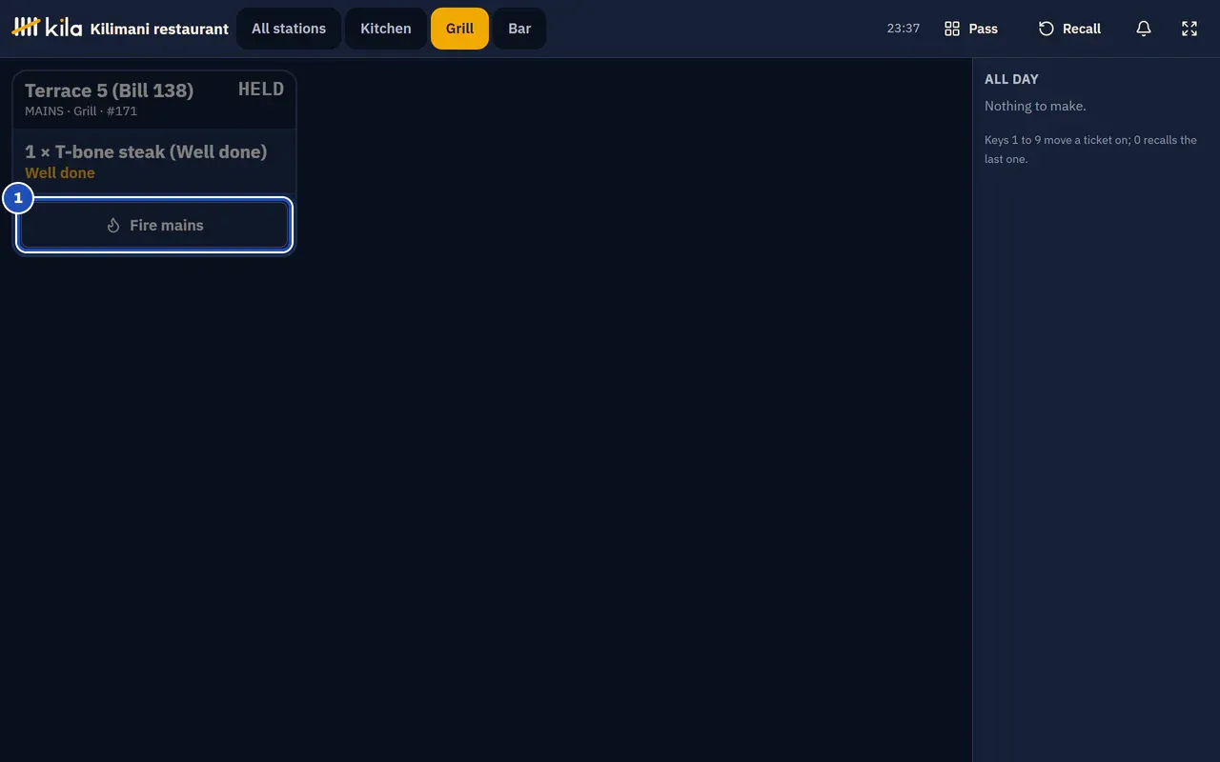1220x762 pixels.
Task: Click the 23:37 clock display
Action: 903,29
